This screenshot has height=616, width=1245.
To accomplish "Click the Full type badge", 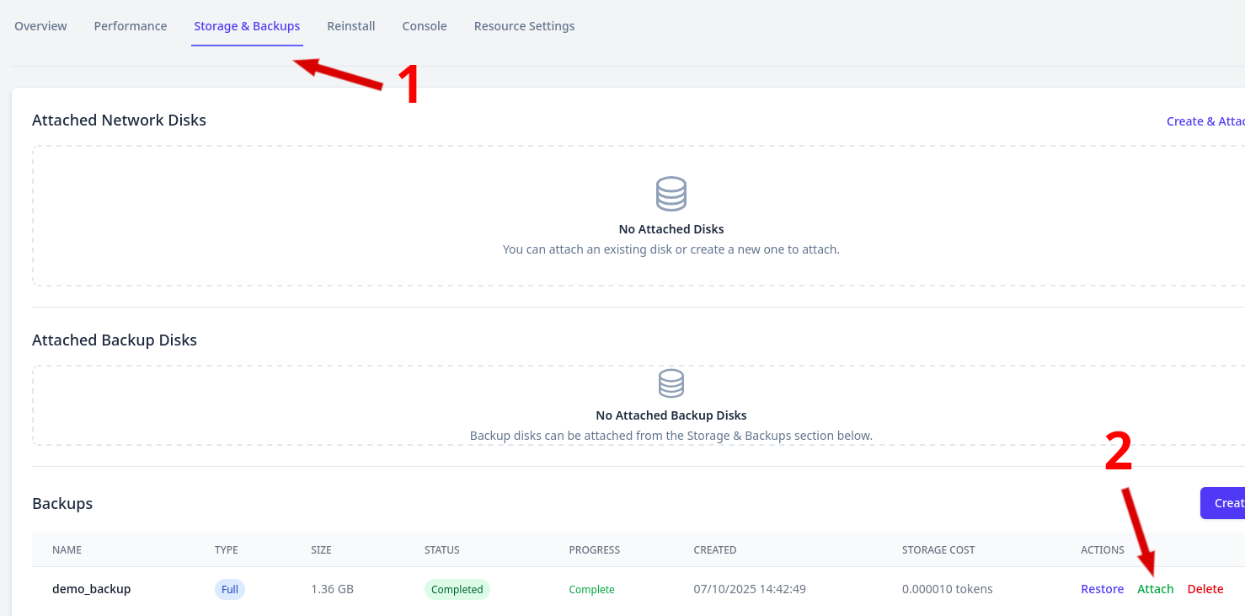I will (x=230, y=589).
